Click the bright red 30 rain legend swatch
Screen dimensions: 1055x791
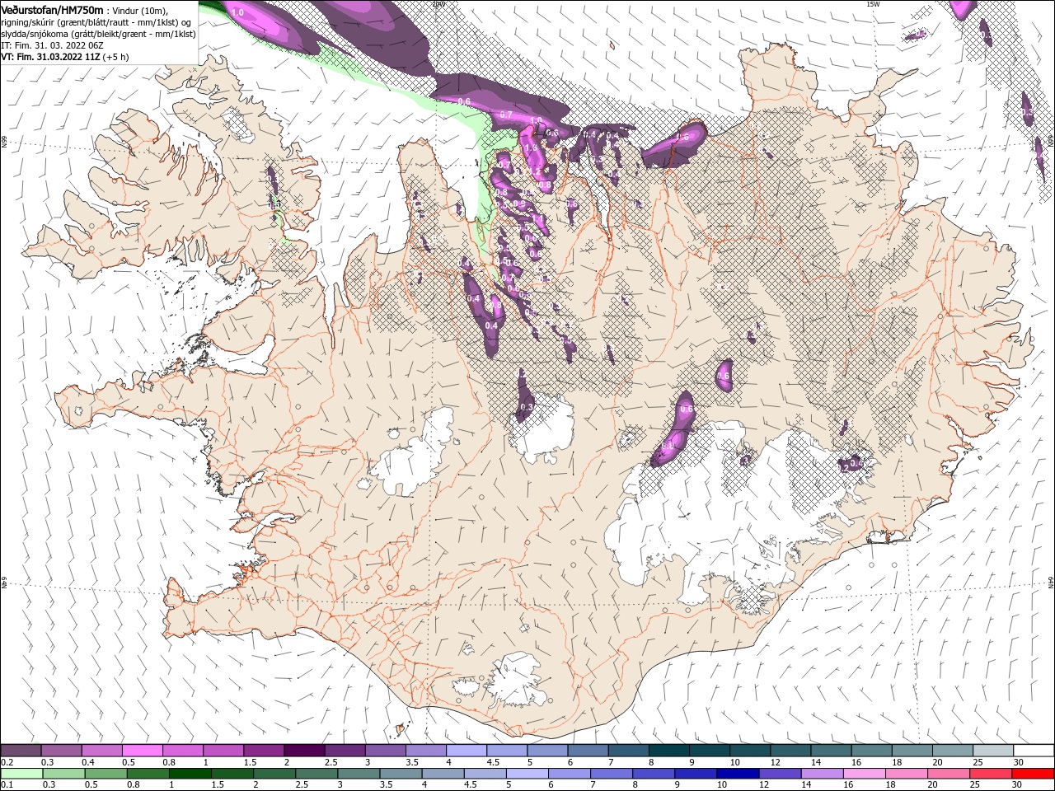coord(1033,774)
